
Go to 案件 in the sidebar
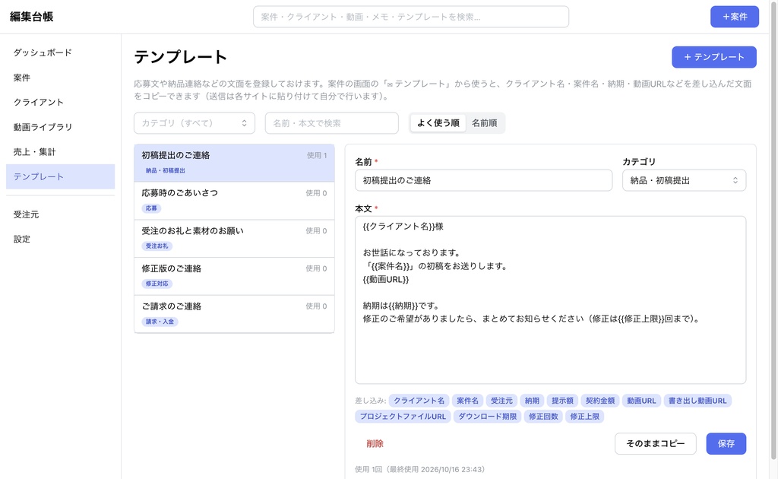(x=60, y=78)
